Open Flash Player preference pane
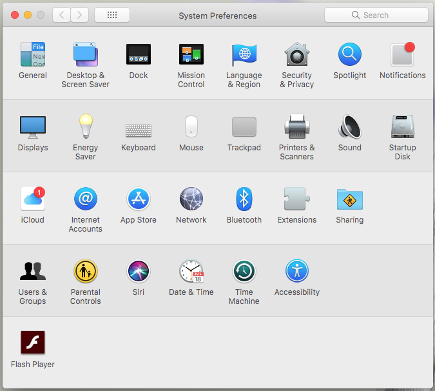The width and height of the screenshot is (435, 391). tap(33, 343)
